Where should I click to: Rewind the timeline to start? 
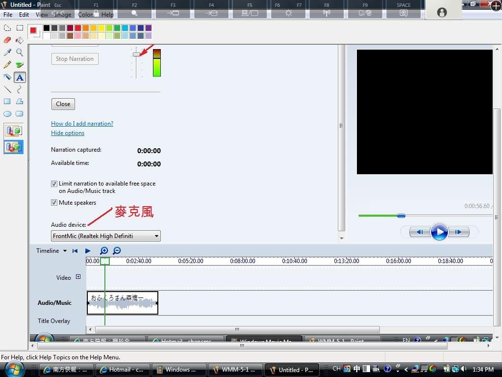(75, 251)
